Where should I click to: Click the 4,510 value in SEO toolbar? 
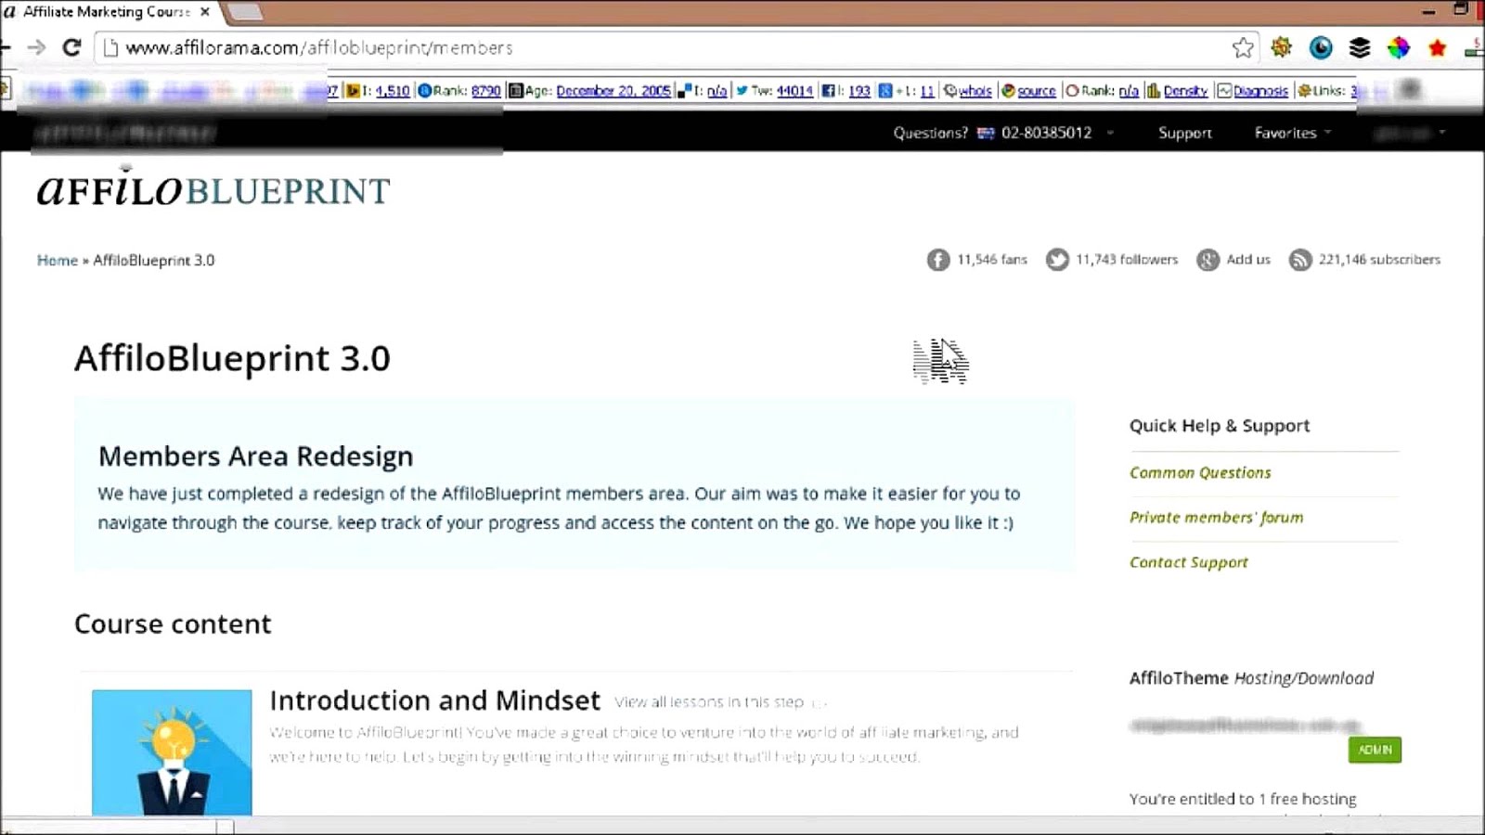click(x=393, y=91)
